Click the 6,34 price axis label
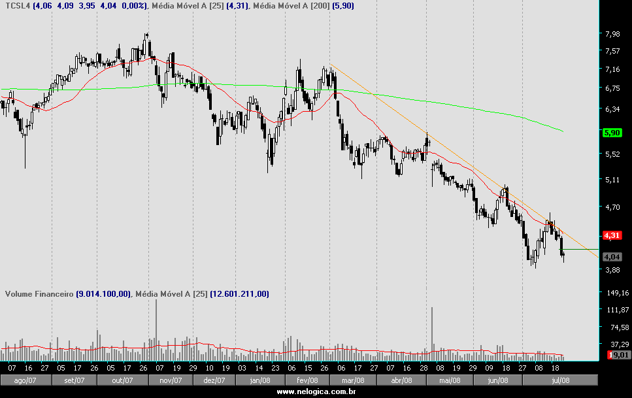This screenshot has height=398, width=632. click(612, 109)
